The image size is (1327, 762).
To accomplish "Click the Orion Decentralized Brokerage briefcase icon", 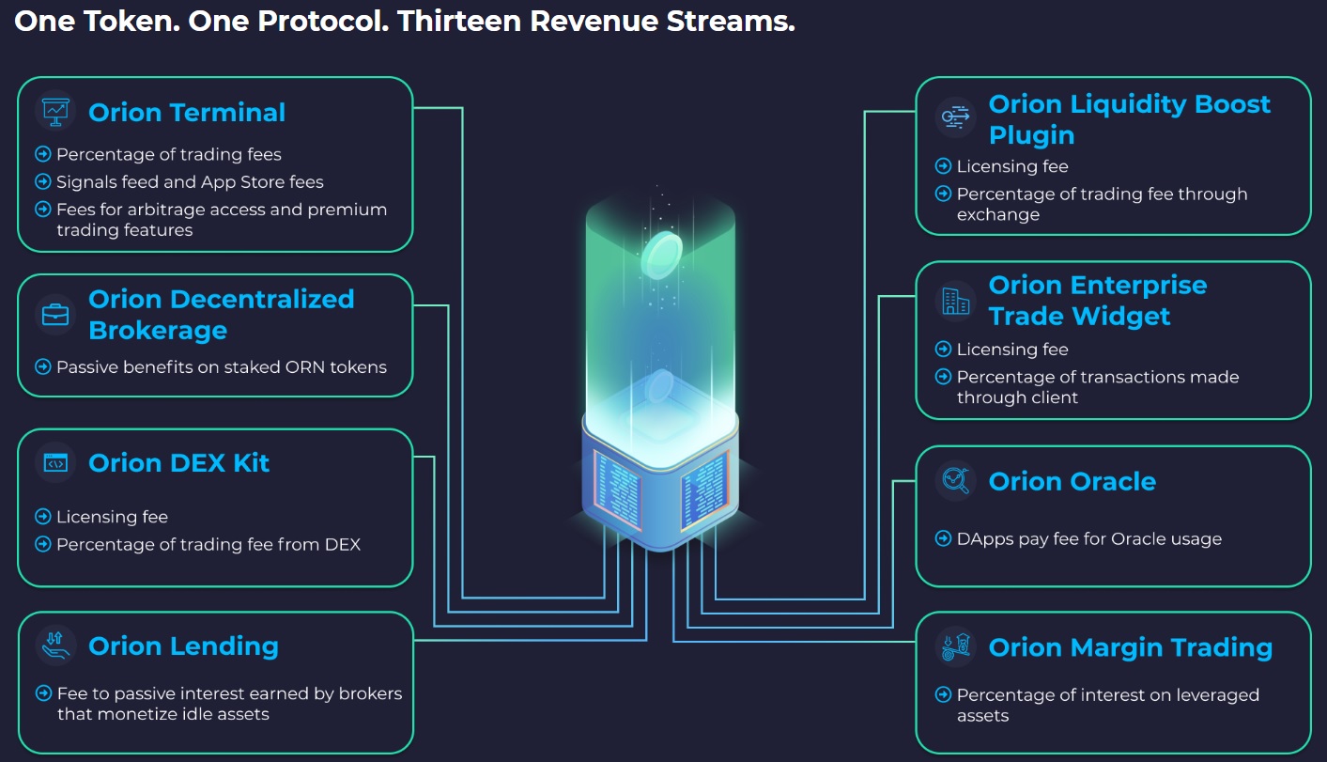I will (55, 314).
